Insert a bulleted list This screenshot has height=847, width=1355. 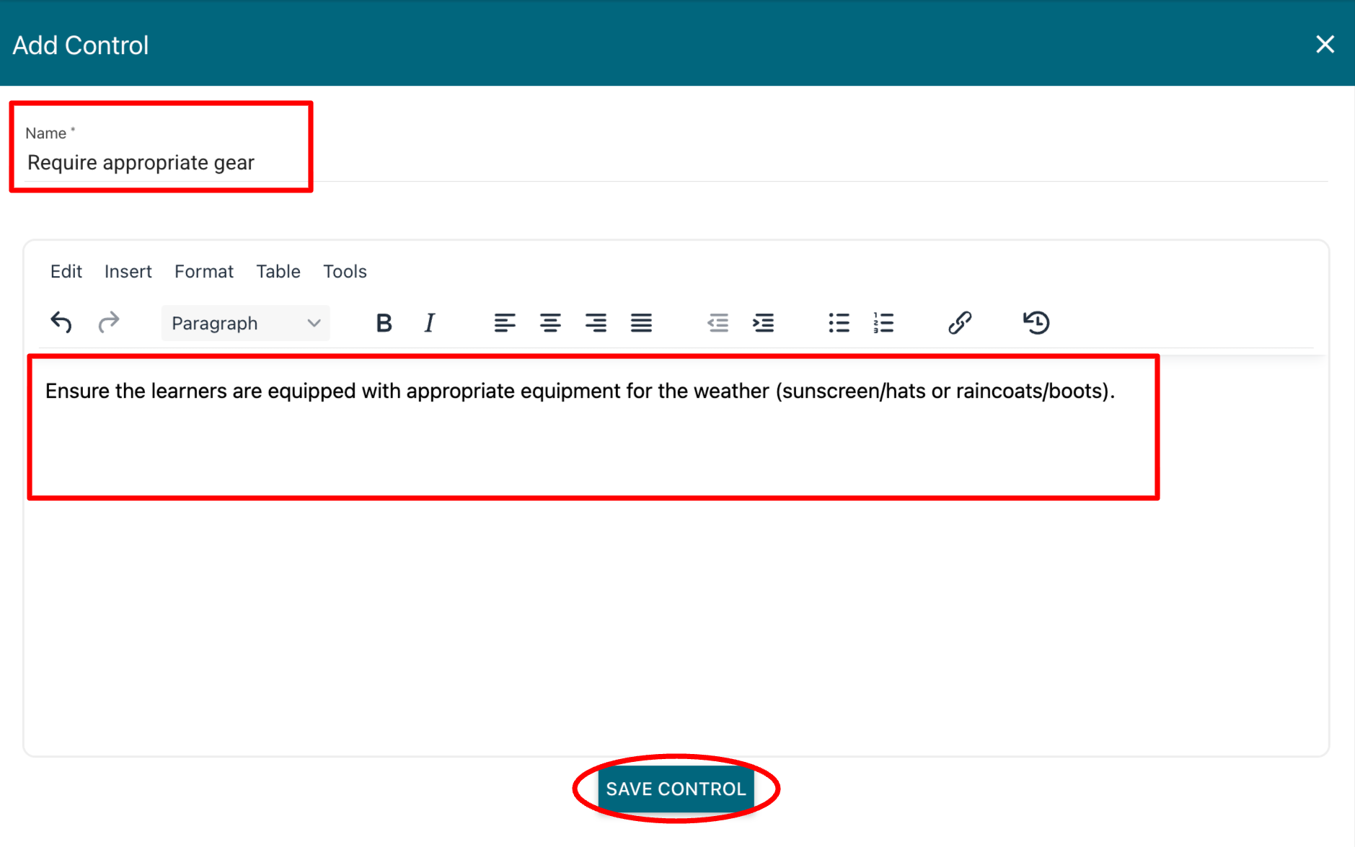coord(839,323)
